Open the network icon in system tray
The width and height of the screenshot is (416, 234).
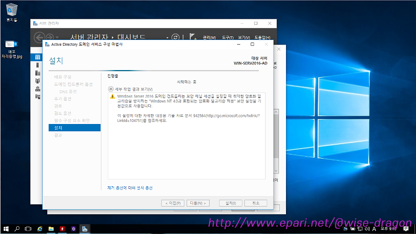360,229
